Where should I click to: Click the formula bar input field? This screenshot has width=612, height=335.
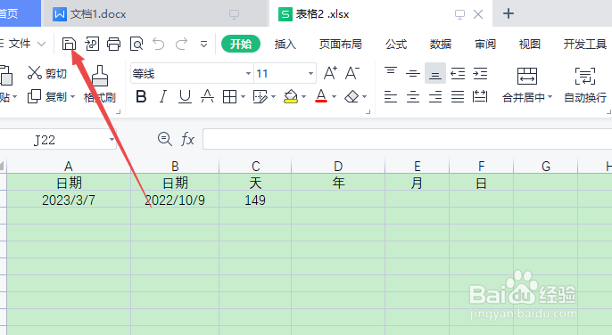407,139
